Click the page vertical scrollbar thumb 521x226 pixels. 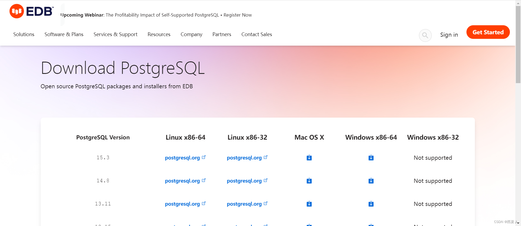(x=518, y=45)
